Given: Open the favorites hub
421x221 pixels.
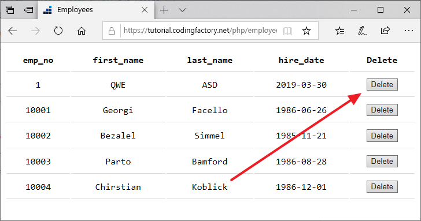Looking at the screenshot, I should click(339, 31).
